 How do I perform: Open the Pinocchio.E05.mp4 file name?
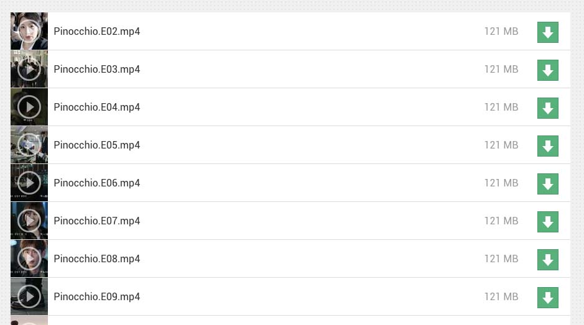97,145
